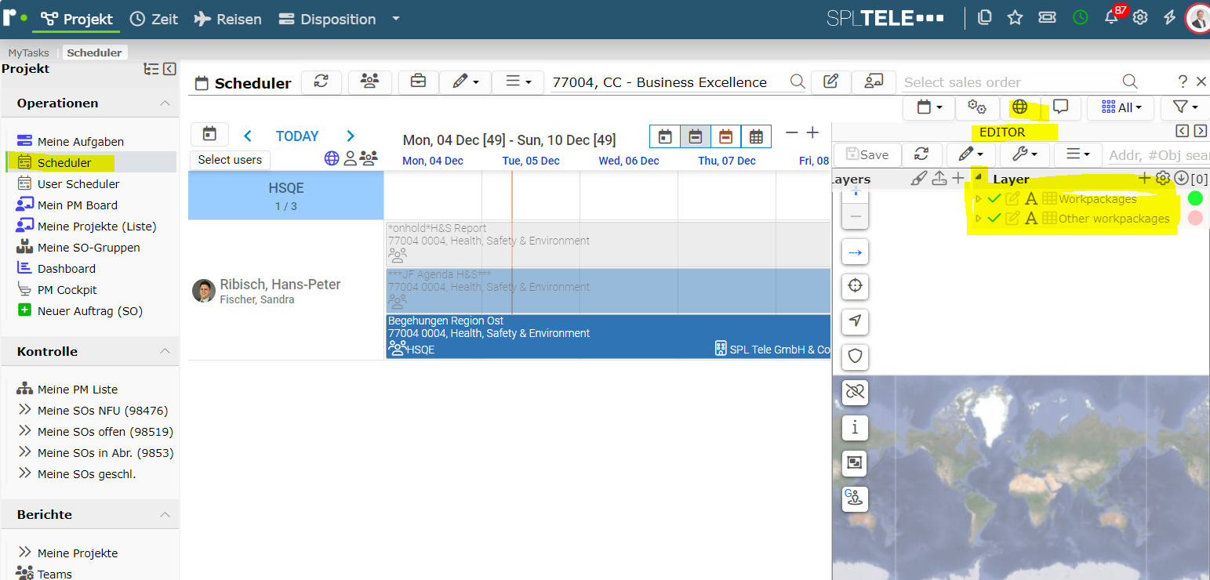The height and width of the screenshot is (580, 1210).
Task: Toggle the globe map view button
Action: pyautogui.click(x=1019, y=107)
